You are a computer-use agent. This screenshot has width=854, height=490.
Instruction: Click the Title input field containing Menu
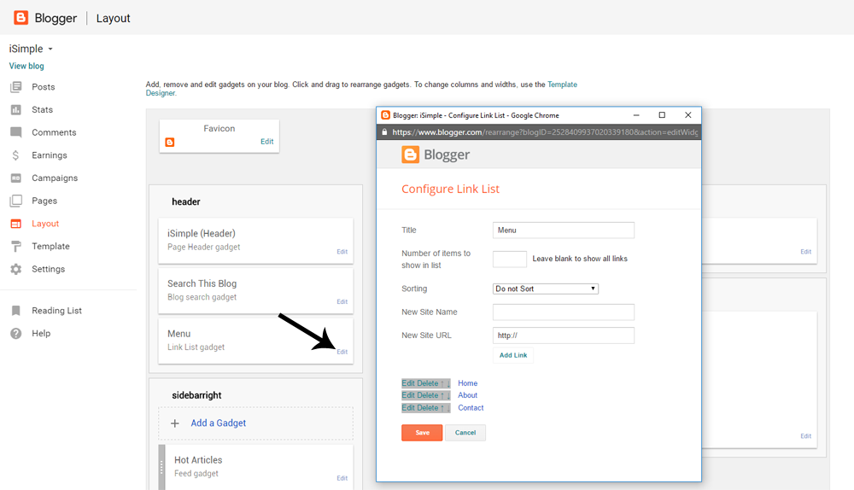pyautogui.click(x=563, y=230)
